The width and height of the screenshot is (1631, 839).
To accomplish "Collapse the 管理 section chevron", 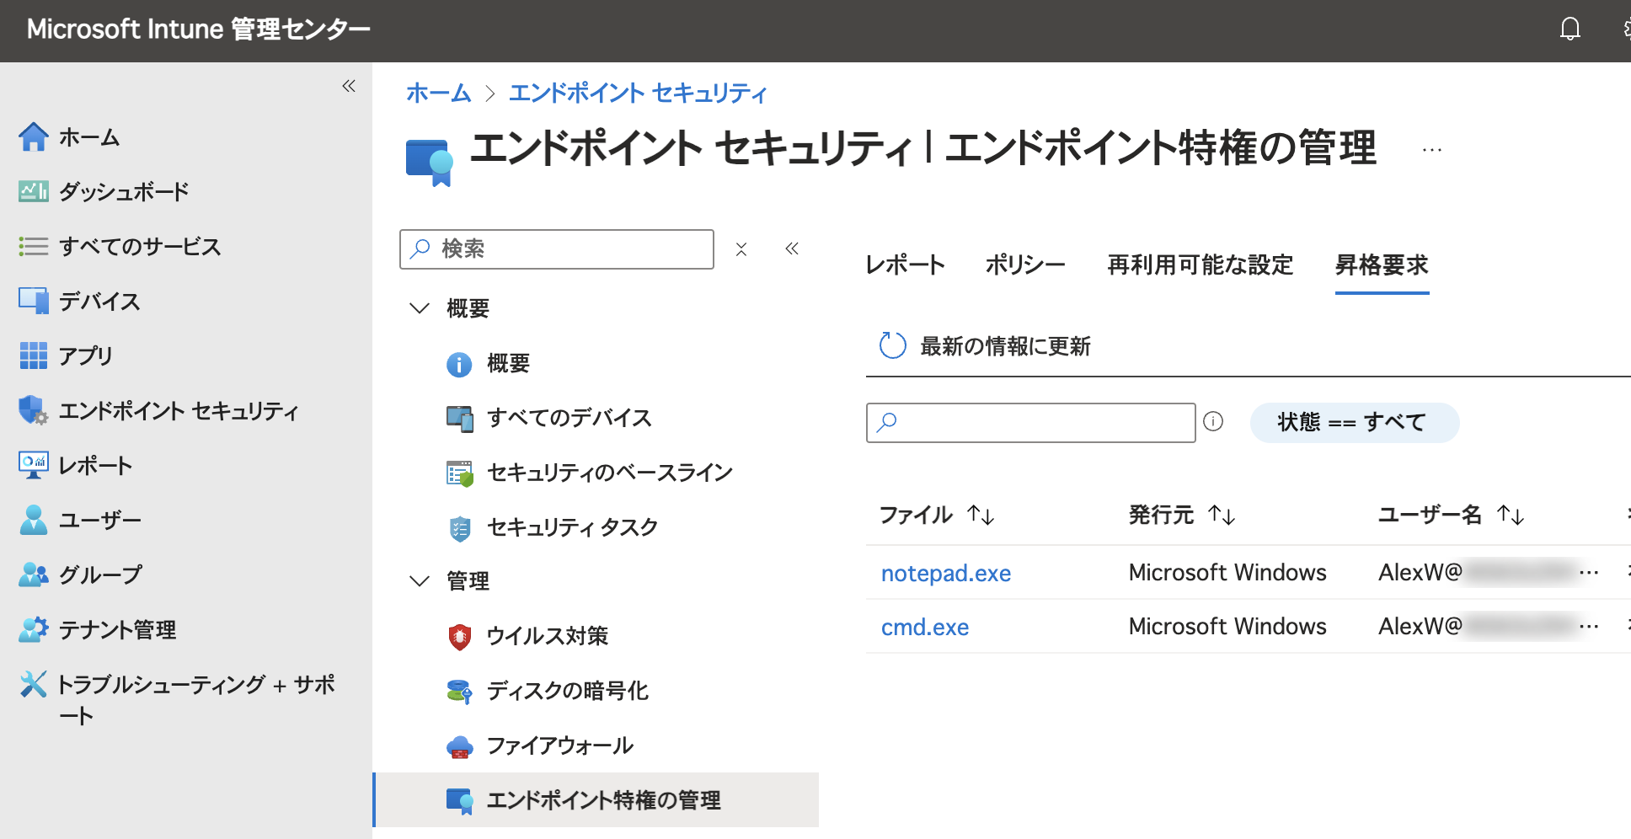I will coord(420,581).
